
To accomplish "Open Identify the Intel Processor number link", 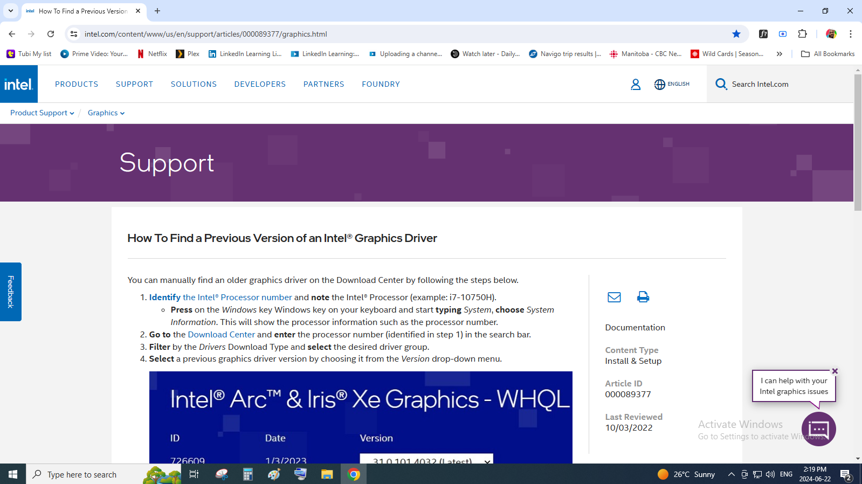I will point(220,298).
